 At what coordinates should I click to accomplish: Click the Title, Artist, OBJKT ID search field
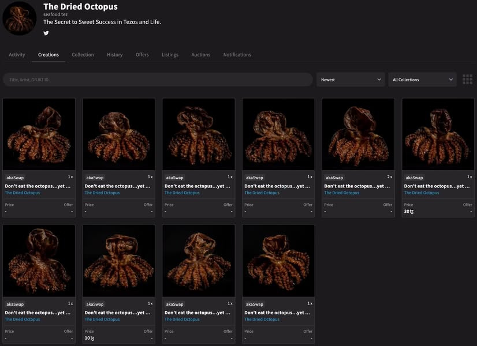(x=158, y=80)
